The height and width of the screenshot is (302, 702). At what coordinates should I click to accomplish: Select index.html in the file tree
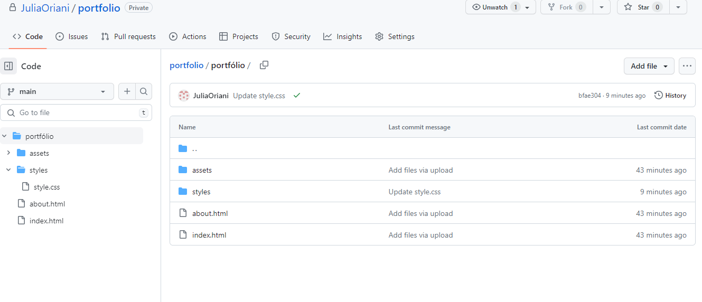click(46, 221)
